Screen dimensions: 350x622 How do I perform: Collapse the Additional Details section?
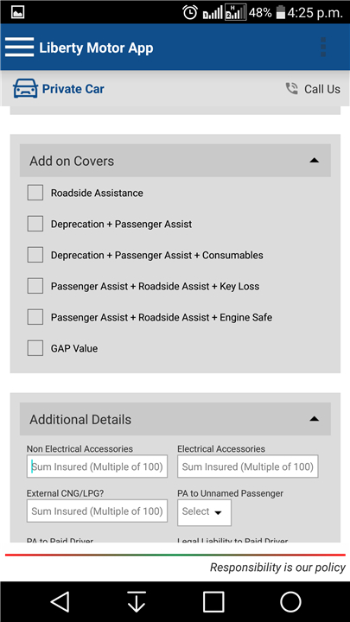[315, 419]
